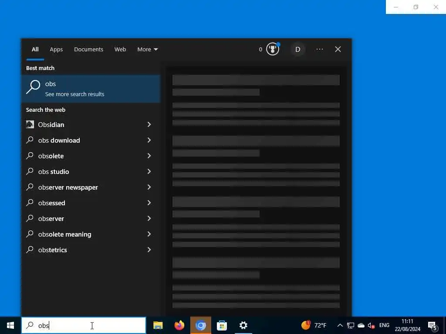The width and height of the screenshot is (446, 334).
Task: Click the weather widget showing 72°F
Action: 314,325
